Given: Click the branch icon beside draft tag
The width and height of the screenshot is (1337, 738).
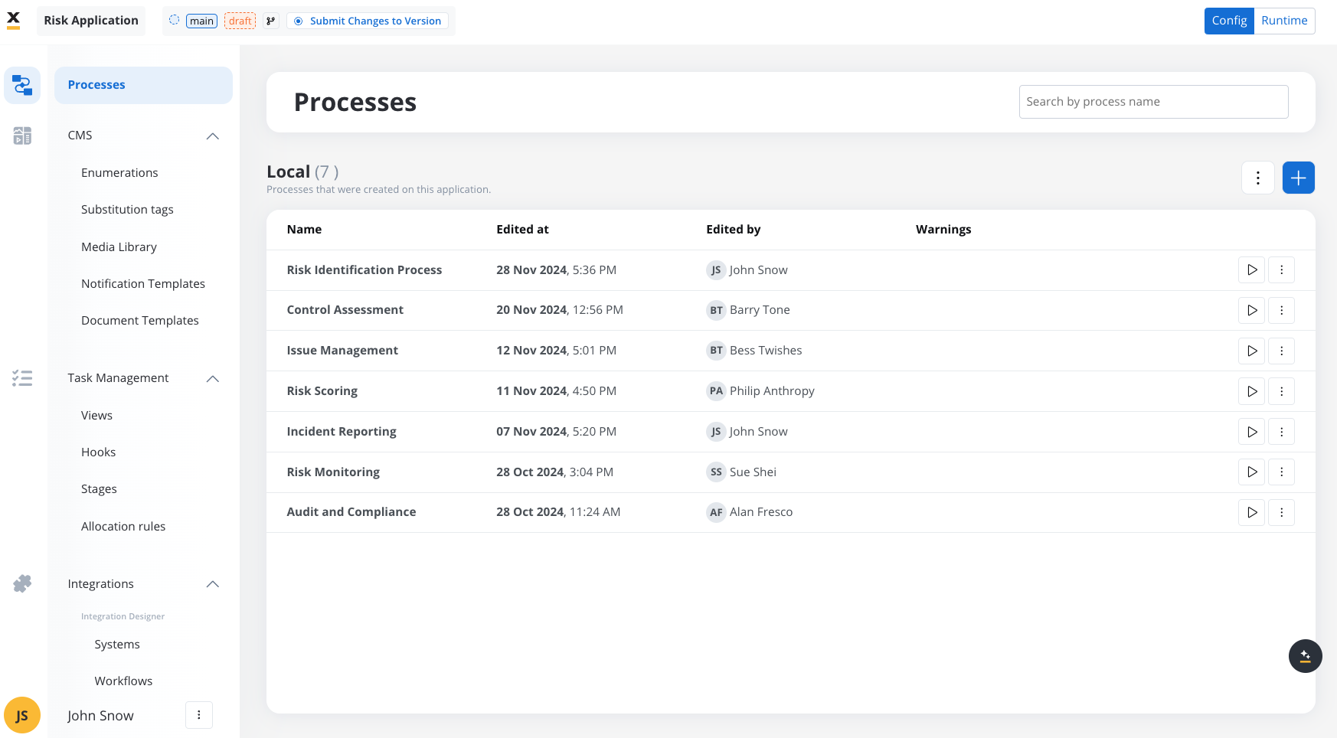Looking at the screenshot, I should click(x=270, y=21).
